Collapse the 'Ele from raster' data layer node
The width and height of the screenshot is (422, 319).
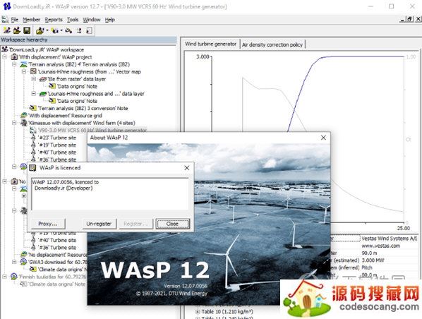click(33, 79)
